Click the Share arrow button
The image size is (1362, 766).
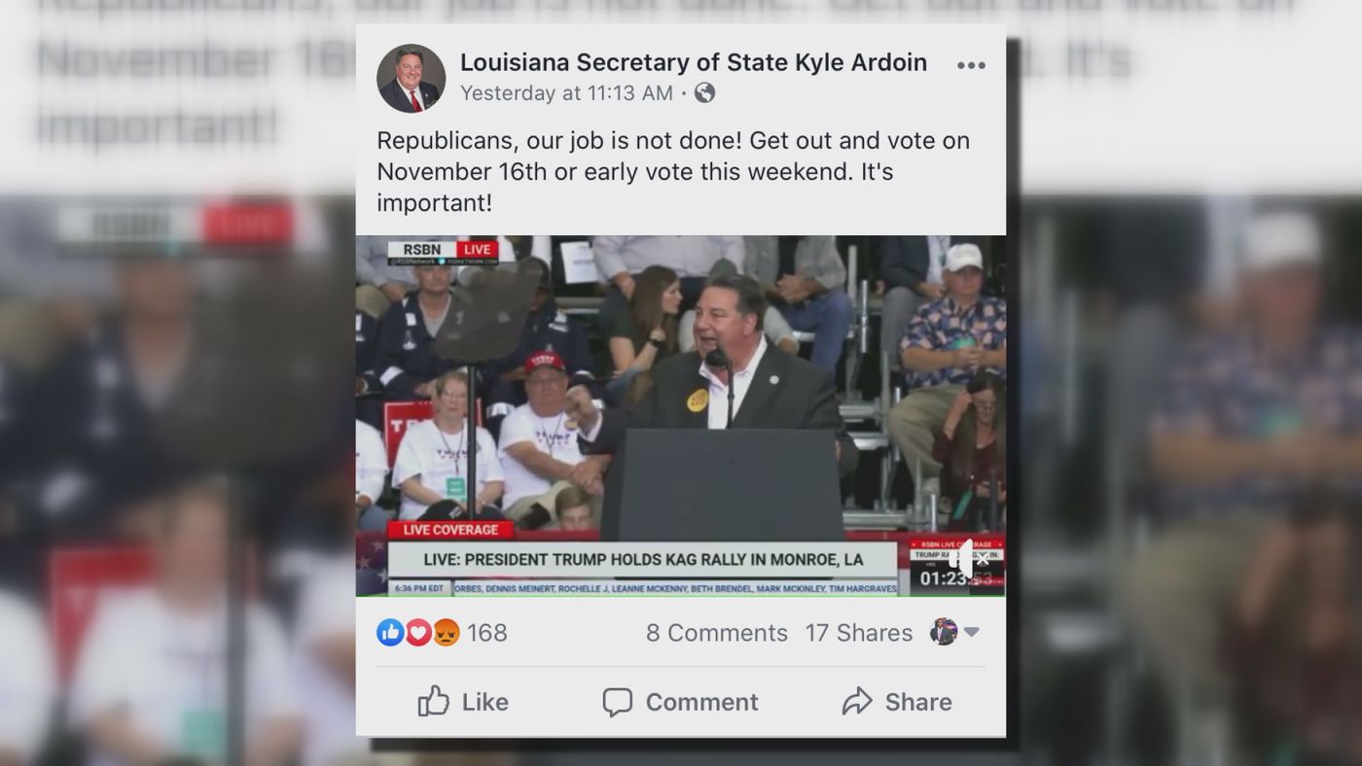(897, 702)
